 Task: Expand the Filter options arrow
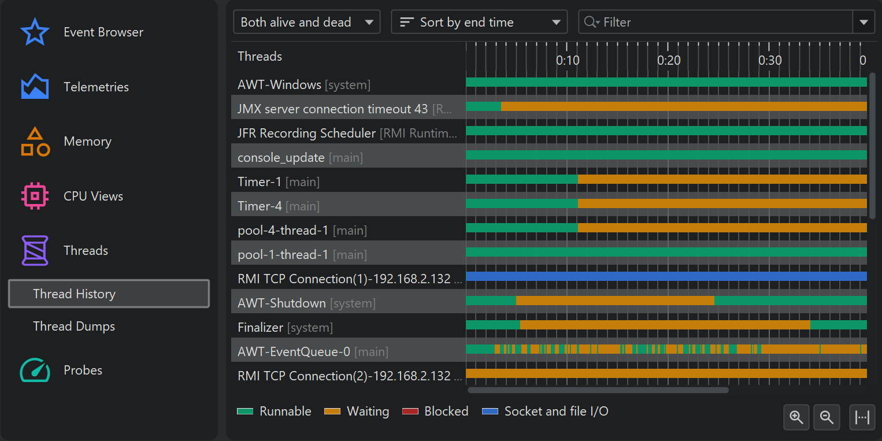click(864, 23)
